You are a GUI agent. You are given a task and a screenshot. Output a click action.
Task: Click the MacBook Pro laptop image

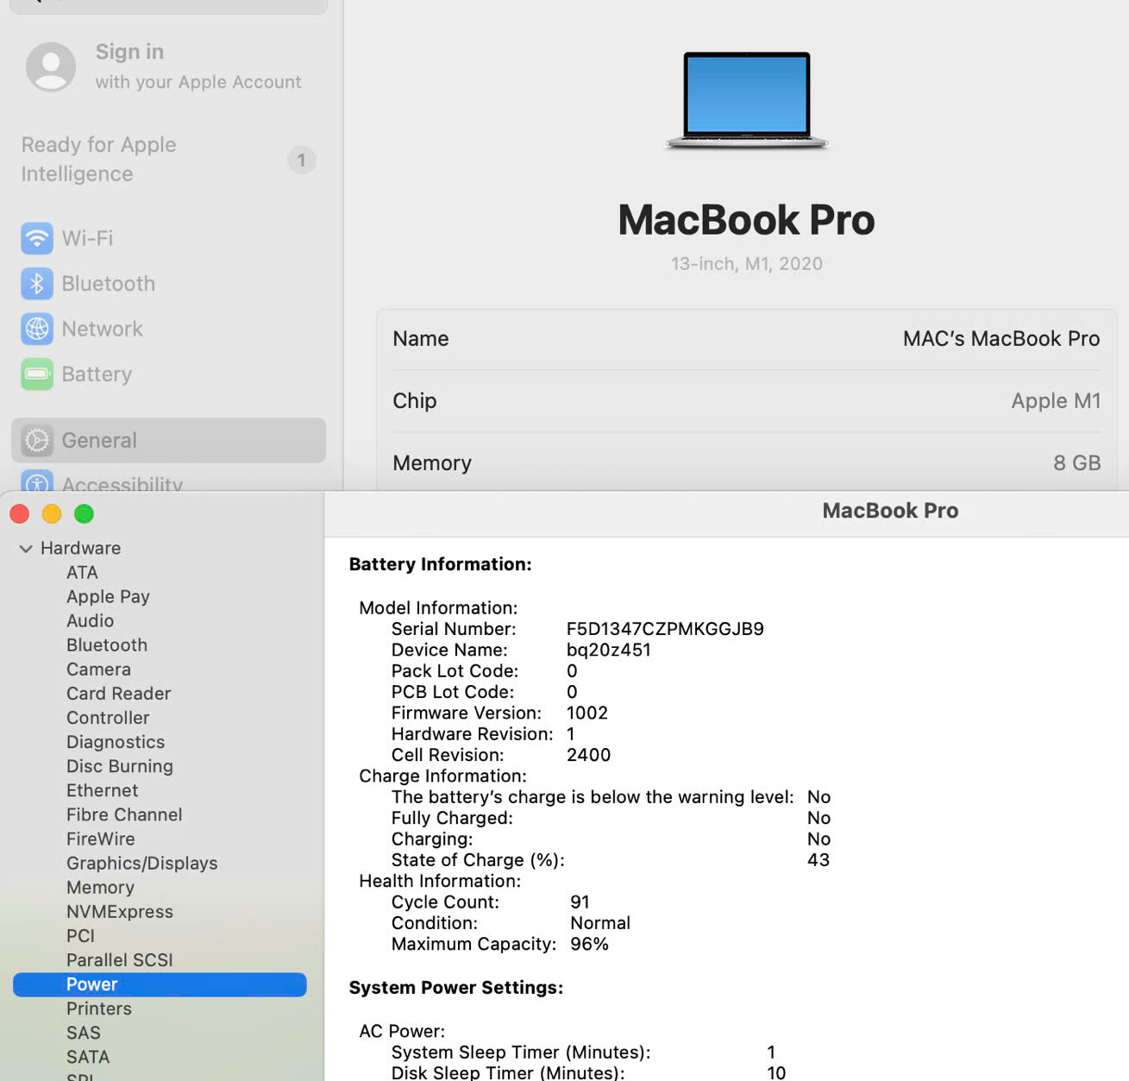coord(747,99)
